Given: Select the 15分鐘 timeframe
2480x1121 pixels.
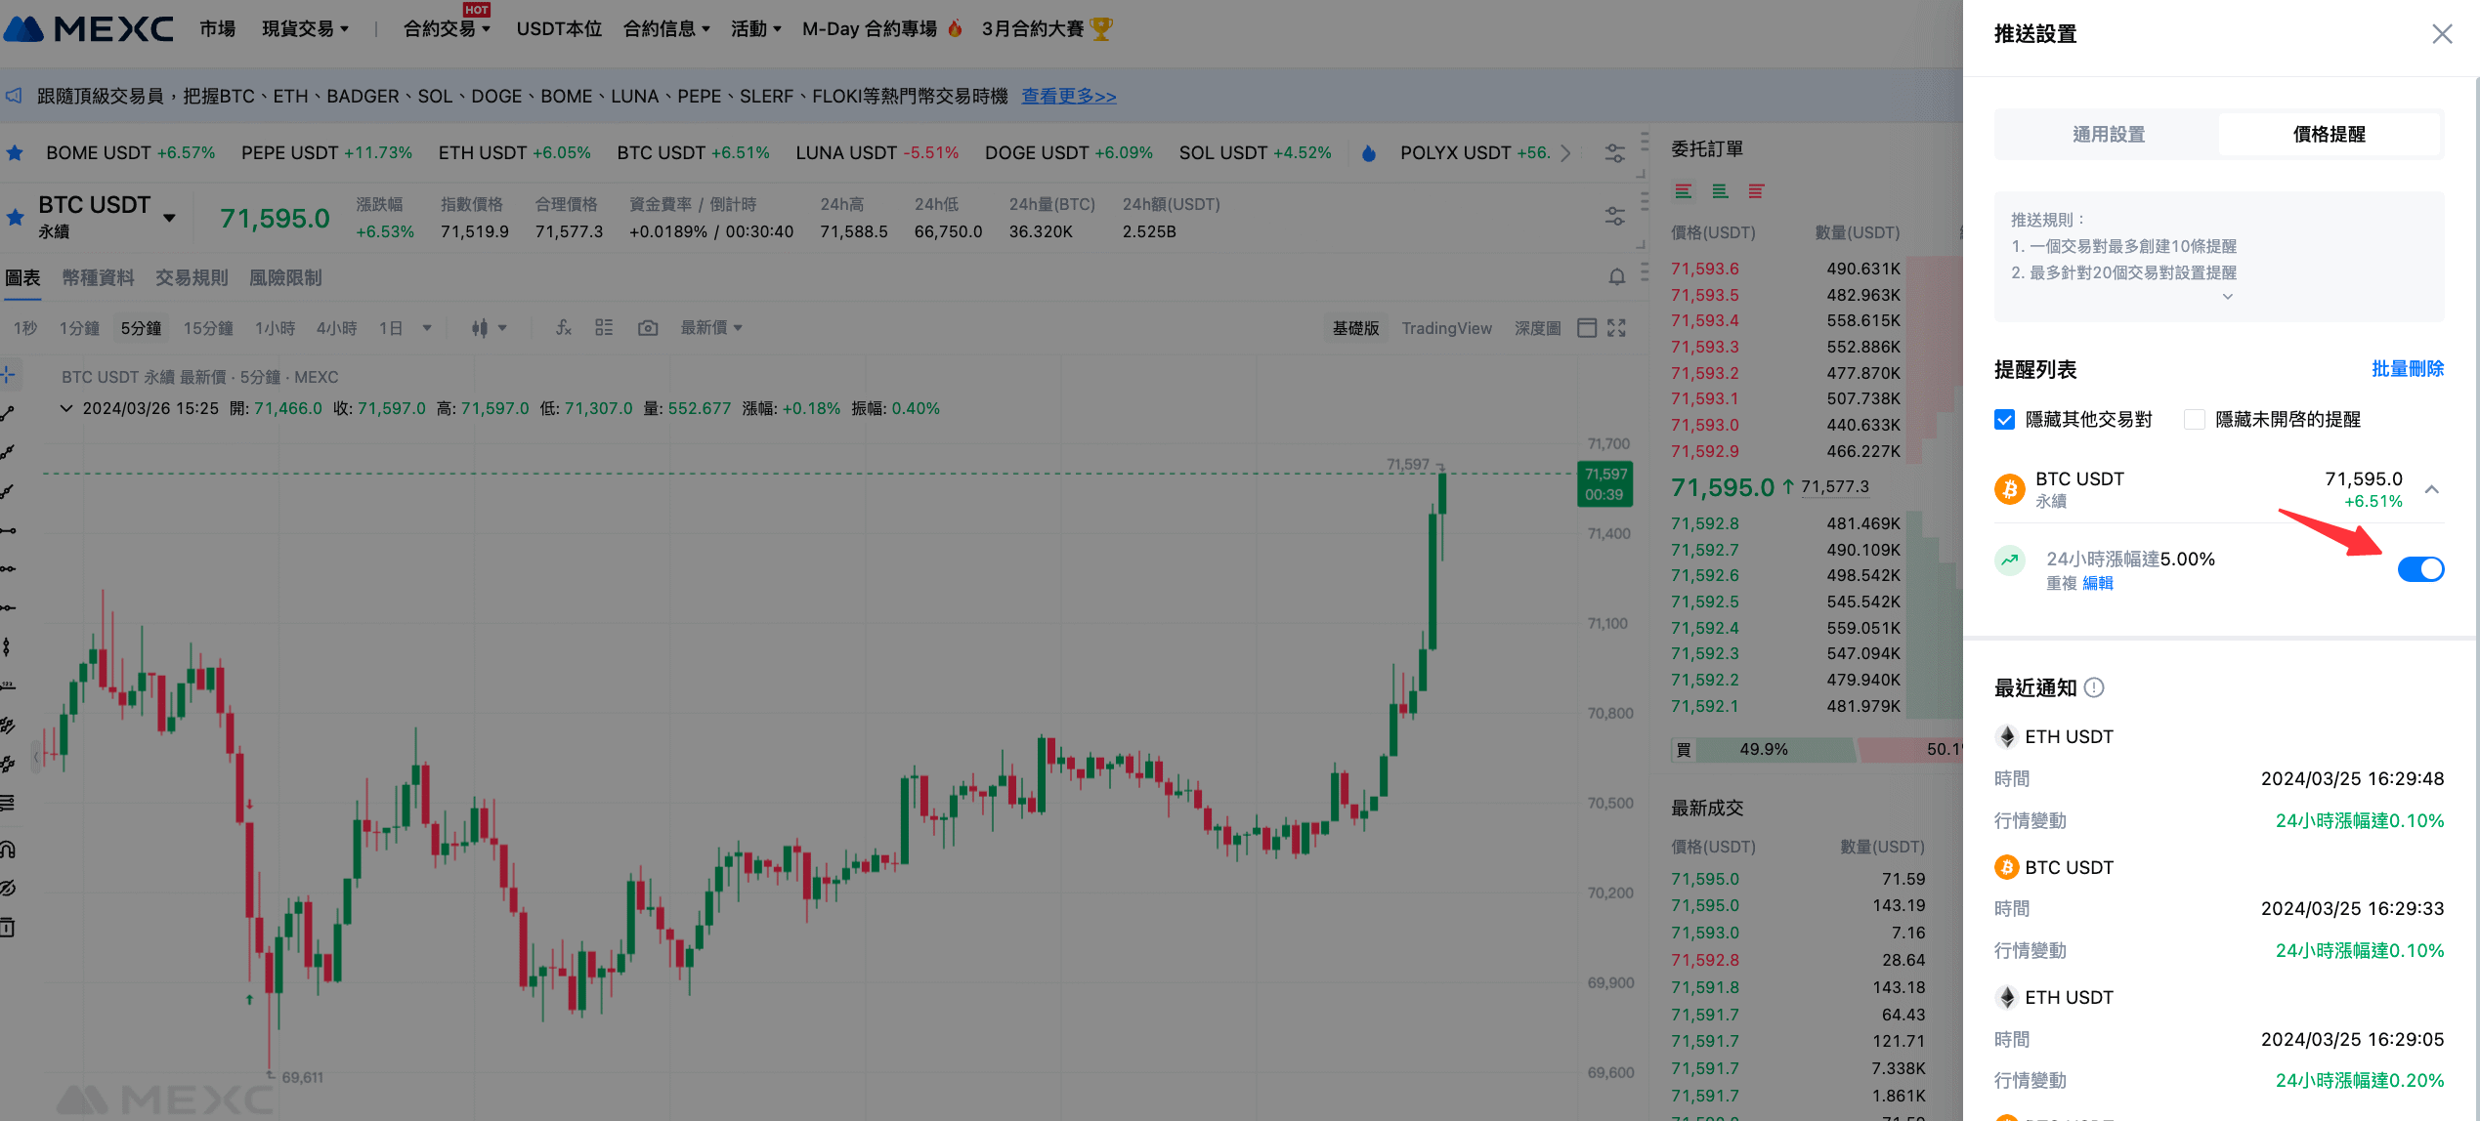Looking at the screenshot, I should 208,328.
